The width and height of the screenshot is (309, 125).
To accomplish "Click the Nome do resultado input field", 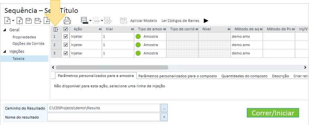I will 103,117.
